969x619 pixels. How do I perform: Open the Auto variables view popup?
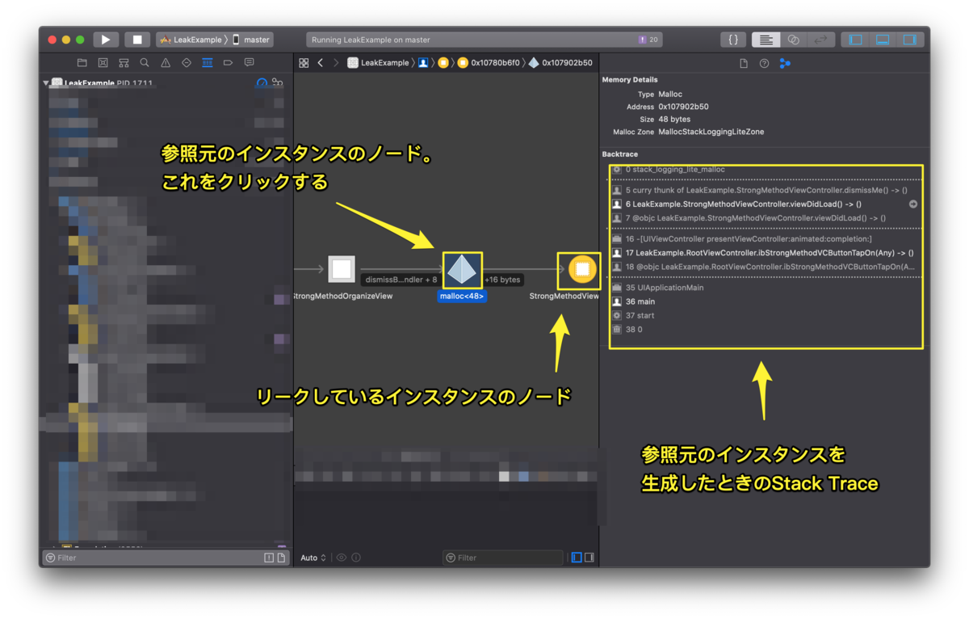point(313,558)
